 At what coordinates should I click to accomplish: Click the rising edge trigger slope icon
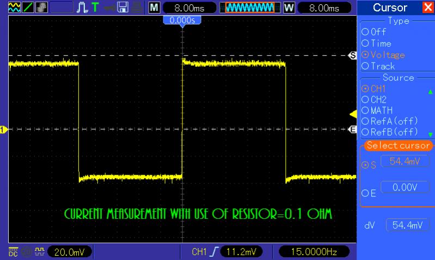coord(214,252)
